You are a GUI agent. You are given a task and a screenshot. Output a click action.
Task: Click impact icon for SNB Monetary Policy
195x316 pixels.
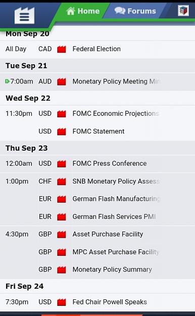click(62, 182)
